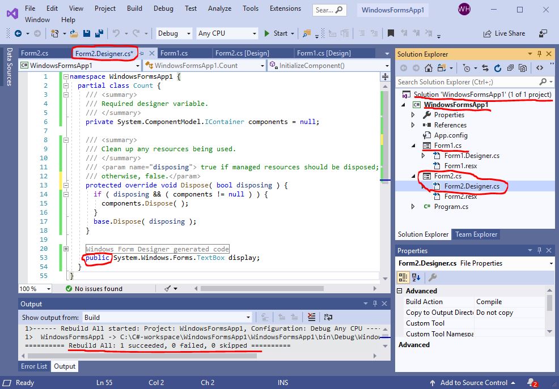The height and width of the screenshot is (389, 559).
Task: Click Collapse All in Solution Explorer
Action: (x=510, y=68)
